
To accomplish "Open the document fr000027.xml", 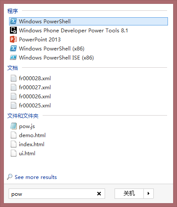I will pyautogui.click(x=35, y=88).
